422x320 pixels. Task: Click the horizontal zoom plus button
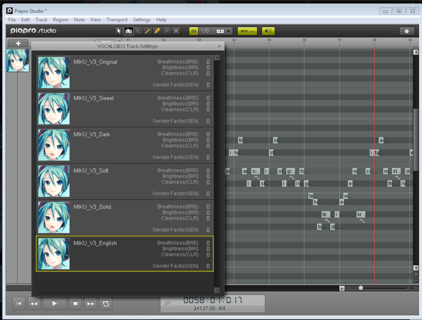[x=412, y=288]
